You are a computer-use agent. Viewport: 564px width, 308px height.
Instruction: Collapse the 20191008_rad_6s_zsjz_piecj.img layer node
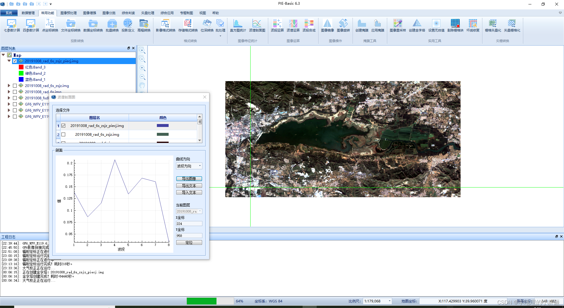[9, 61]
